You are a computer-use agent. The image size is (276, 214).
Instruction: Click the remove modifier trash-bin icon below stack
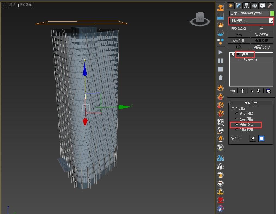258,91
